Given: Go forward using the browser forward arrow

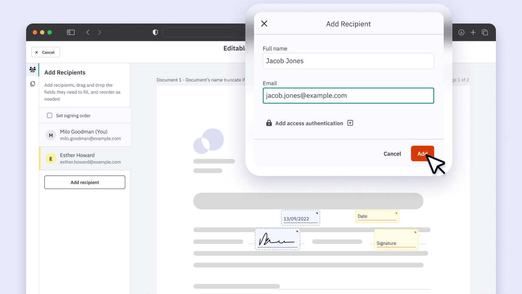Looking at the screenshot, I should [100, 32].
